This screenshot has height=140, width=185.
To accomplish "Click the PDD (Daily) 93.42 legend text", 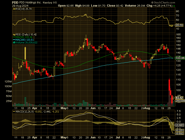I will tap(26, 35).
